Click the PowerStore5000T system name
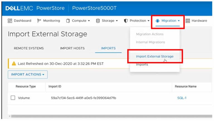The width and height of the screenshot is (214, 121). pyautogui.click(x=94, y=8)
